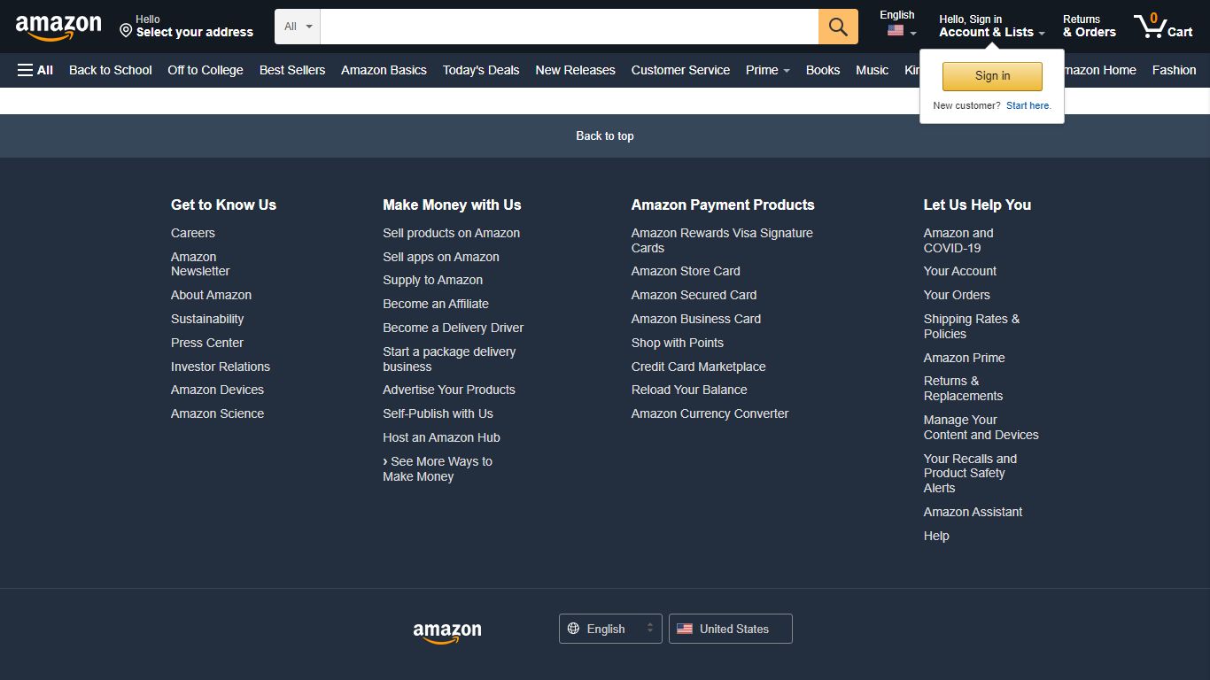Click Become a Delivery Driver
The width and height of the screenshot is (1210, 680).
pyautogui.click(x=453, y=328)
